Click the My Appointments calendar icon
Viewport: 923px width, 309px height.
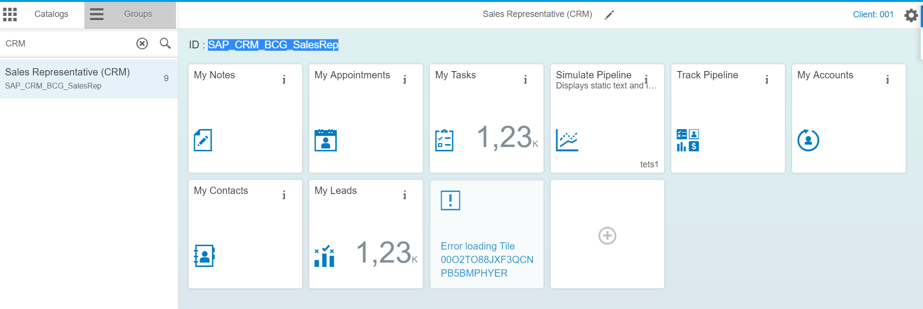point(325,140)
